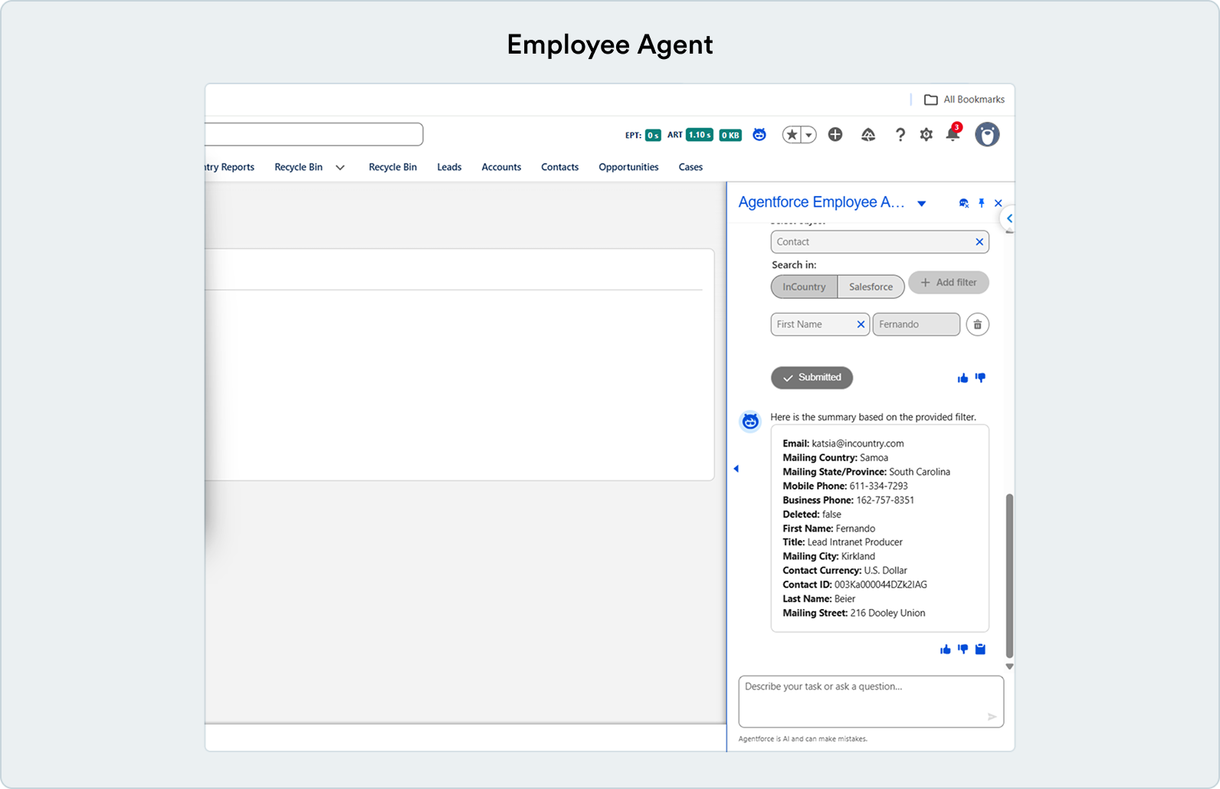Open the Cases tab

tap(690, 167)
